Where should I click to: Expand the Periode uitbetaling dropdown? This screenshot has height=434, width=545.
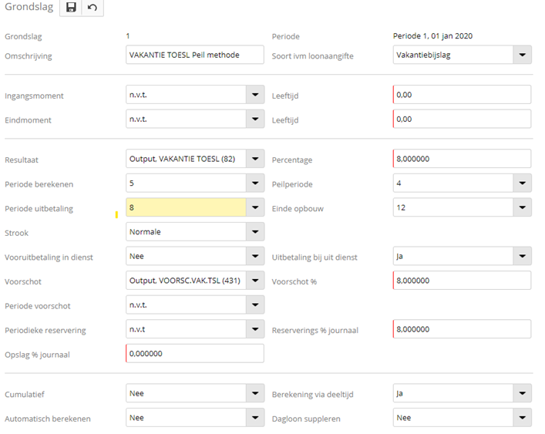point(255,207)
